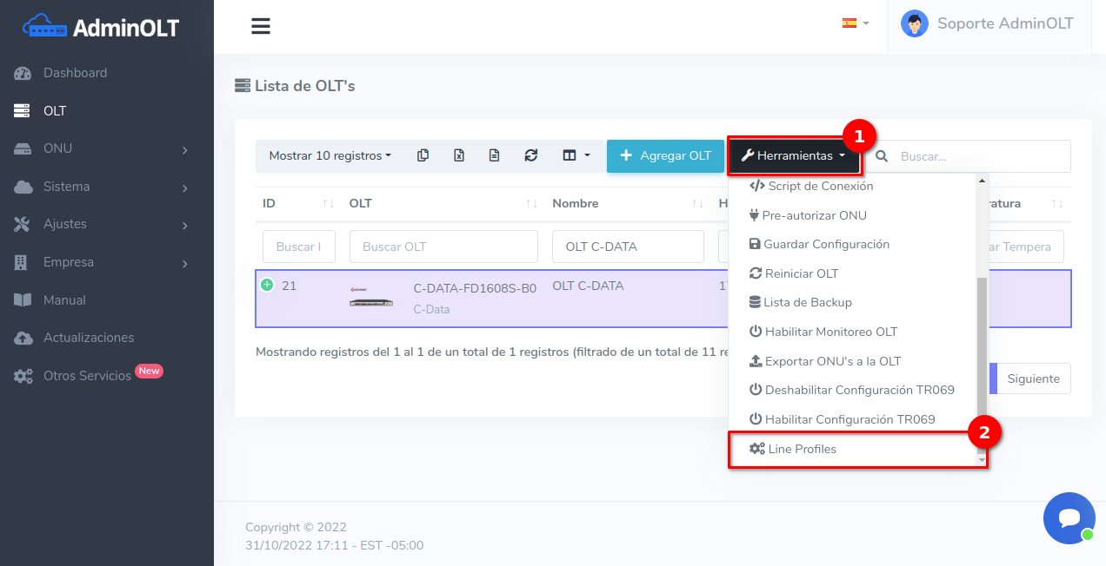1106x566 pixels.
Task: Click the export CSV file icon
Action: (x=494, y=156)
